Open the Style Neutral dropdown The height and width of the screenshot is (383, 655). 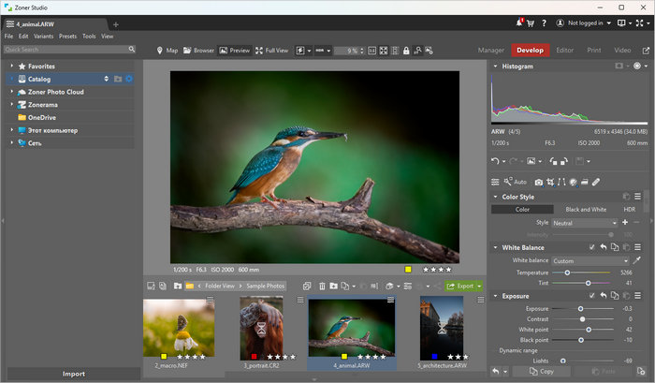pos(584,223)
